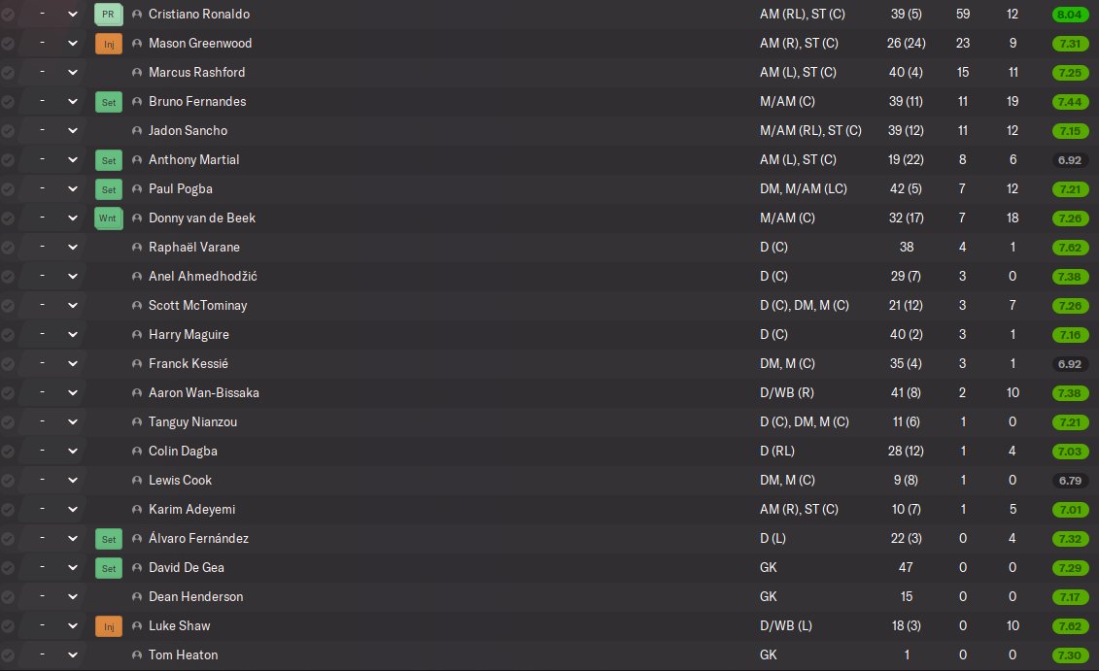This screenshot has width=1099, height=671.
Task: Click the player info icon beside Marcus Rashford
Action: (136, 73)
